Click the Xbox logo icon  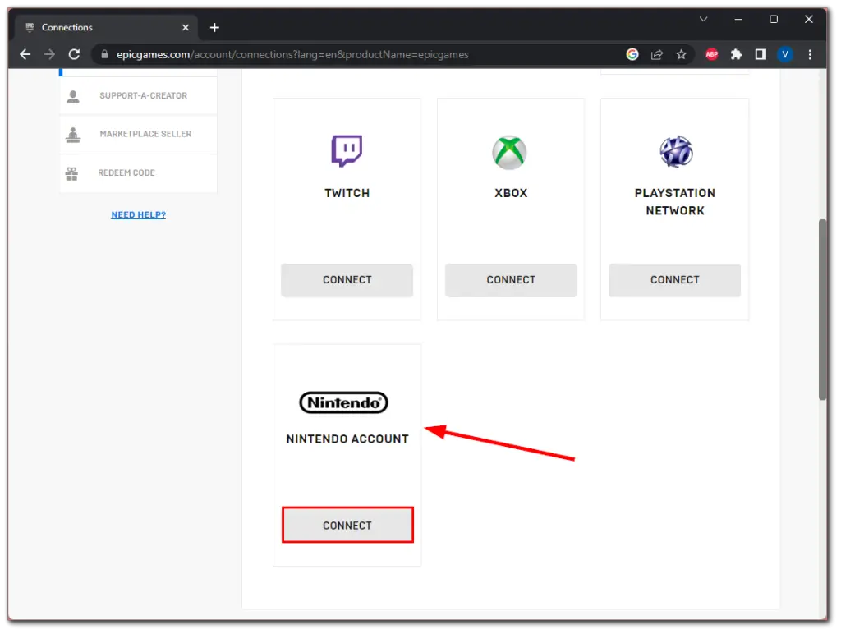[x=510, y=151]
